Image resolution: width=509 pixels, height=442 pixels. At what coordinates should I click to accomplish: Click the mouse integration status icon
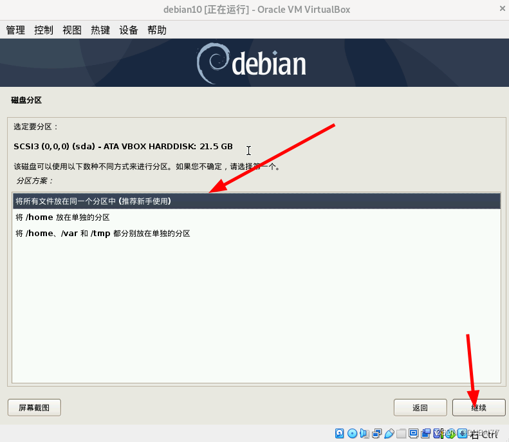click(x=450, y=433)
